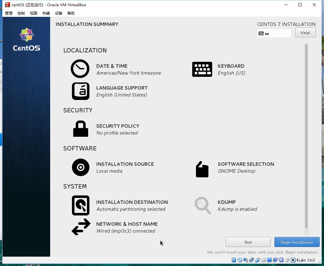
Task: Open the 管理 menu
Action: [9, 13]
